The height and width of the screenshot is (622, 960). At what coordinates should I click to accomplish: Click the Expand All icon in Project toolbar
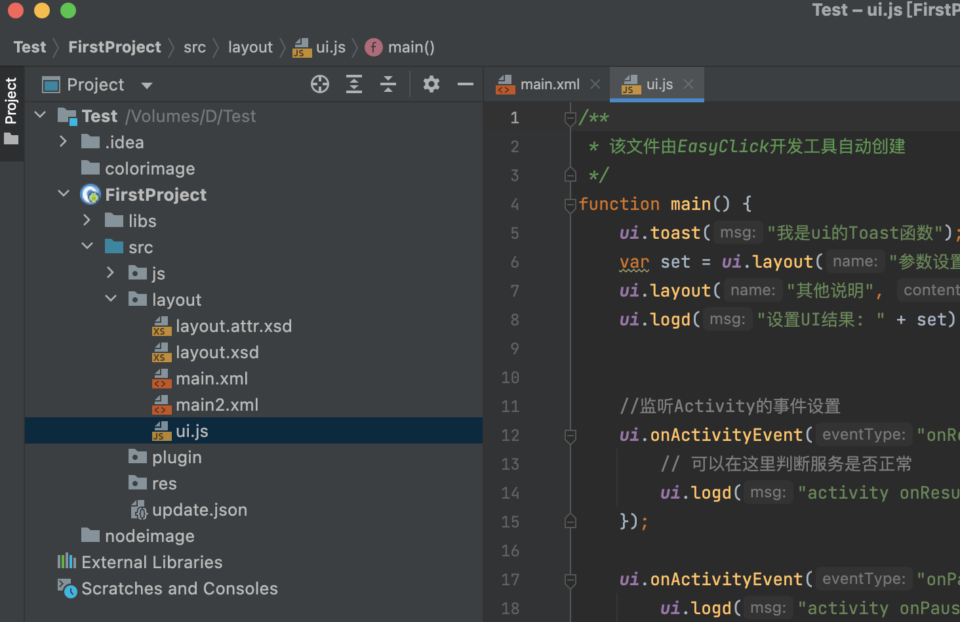[354, 84]
